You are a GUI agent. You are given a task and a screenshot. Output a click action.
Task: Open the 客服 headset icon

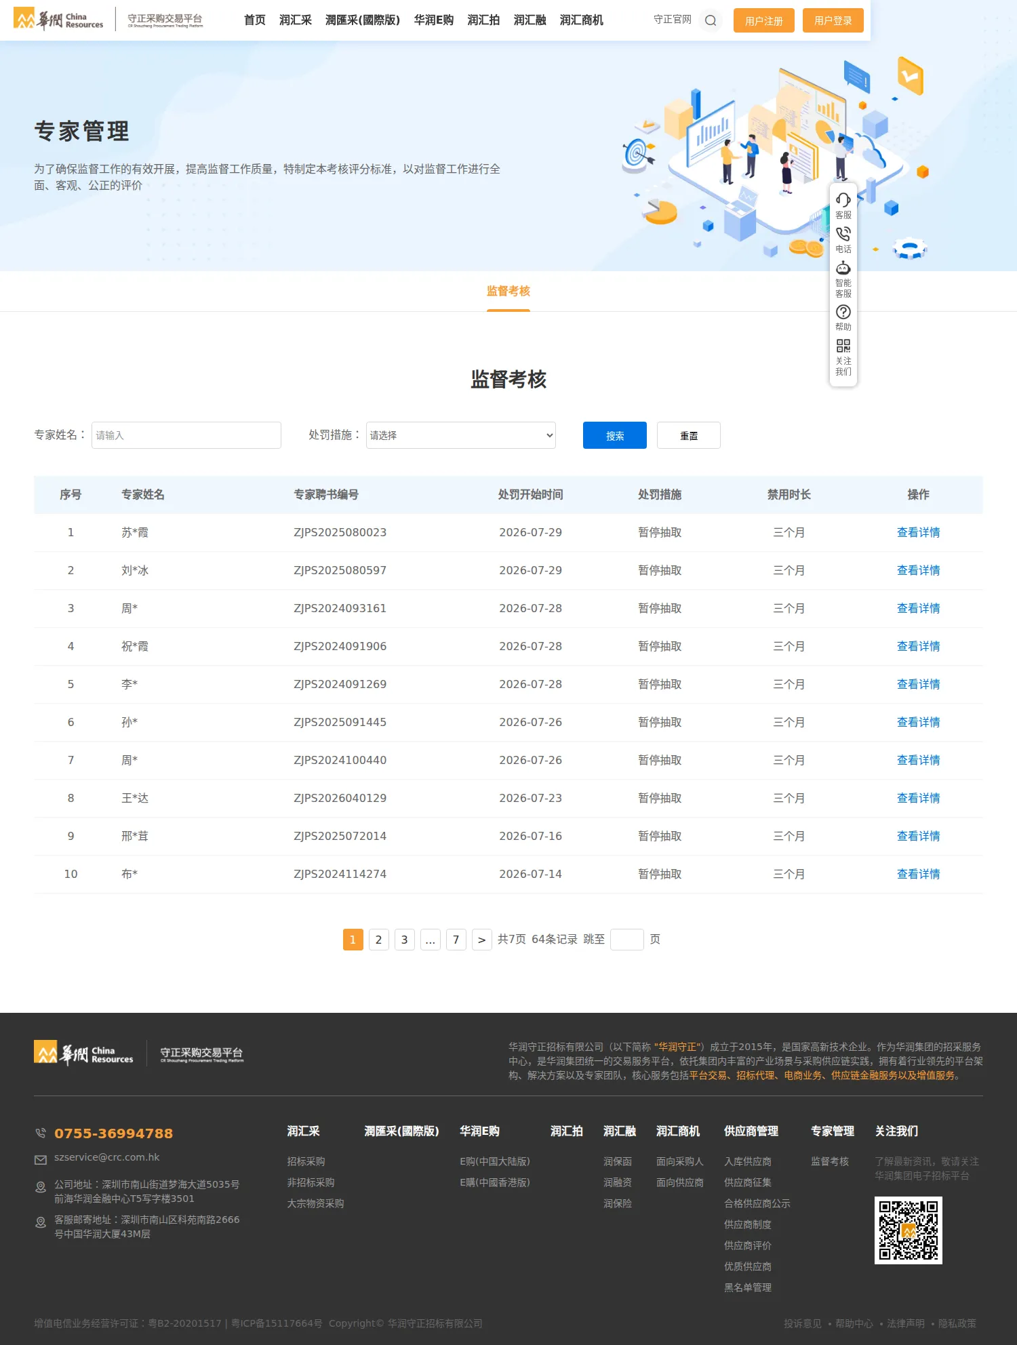point(843,200)
